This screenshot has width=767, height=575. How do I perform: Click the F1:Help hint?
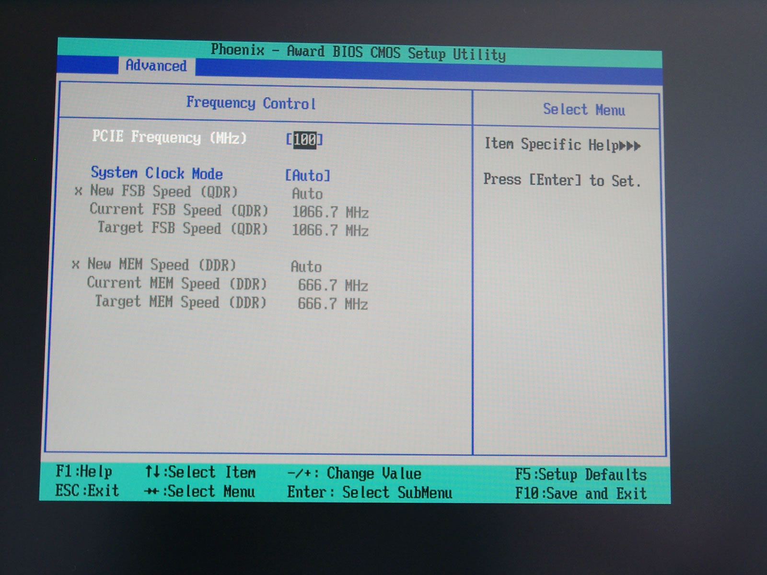(84, 472)
